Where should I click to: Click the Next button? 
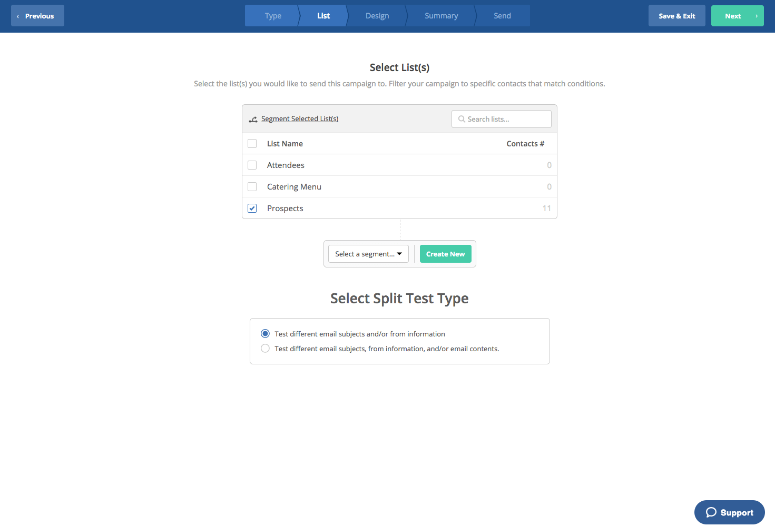738,16
